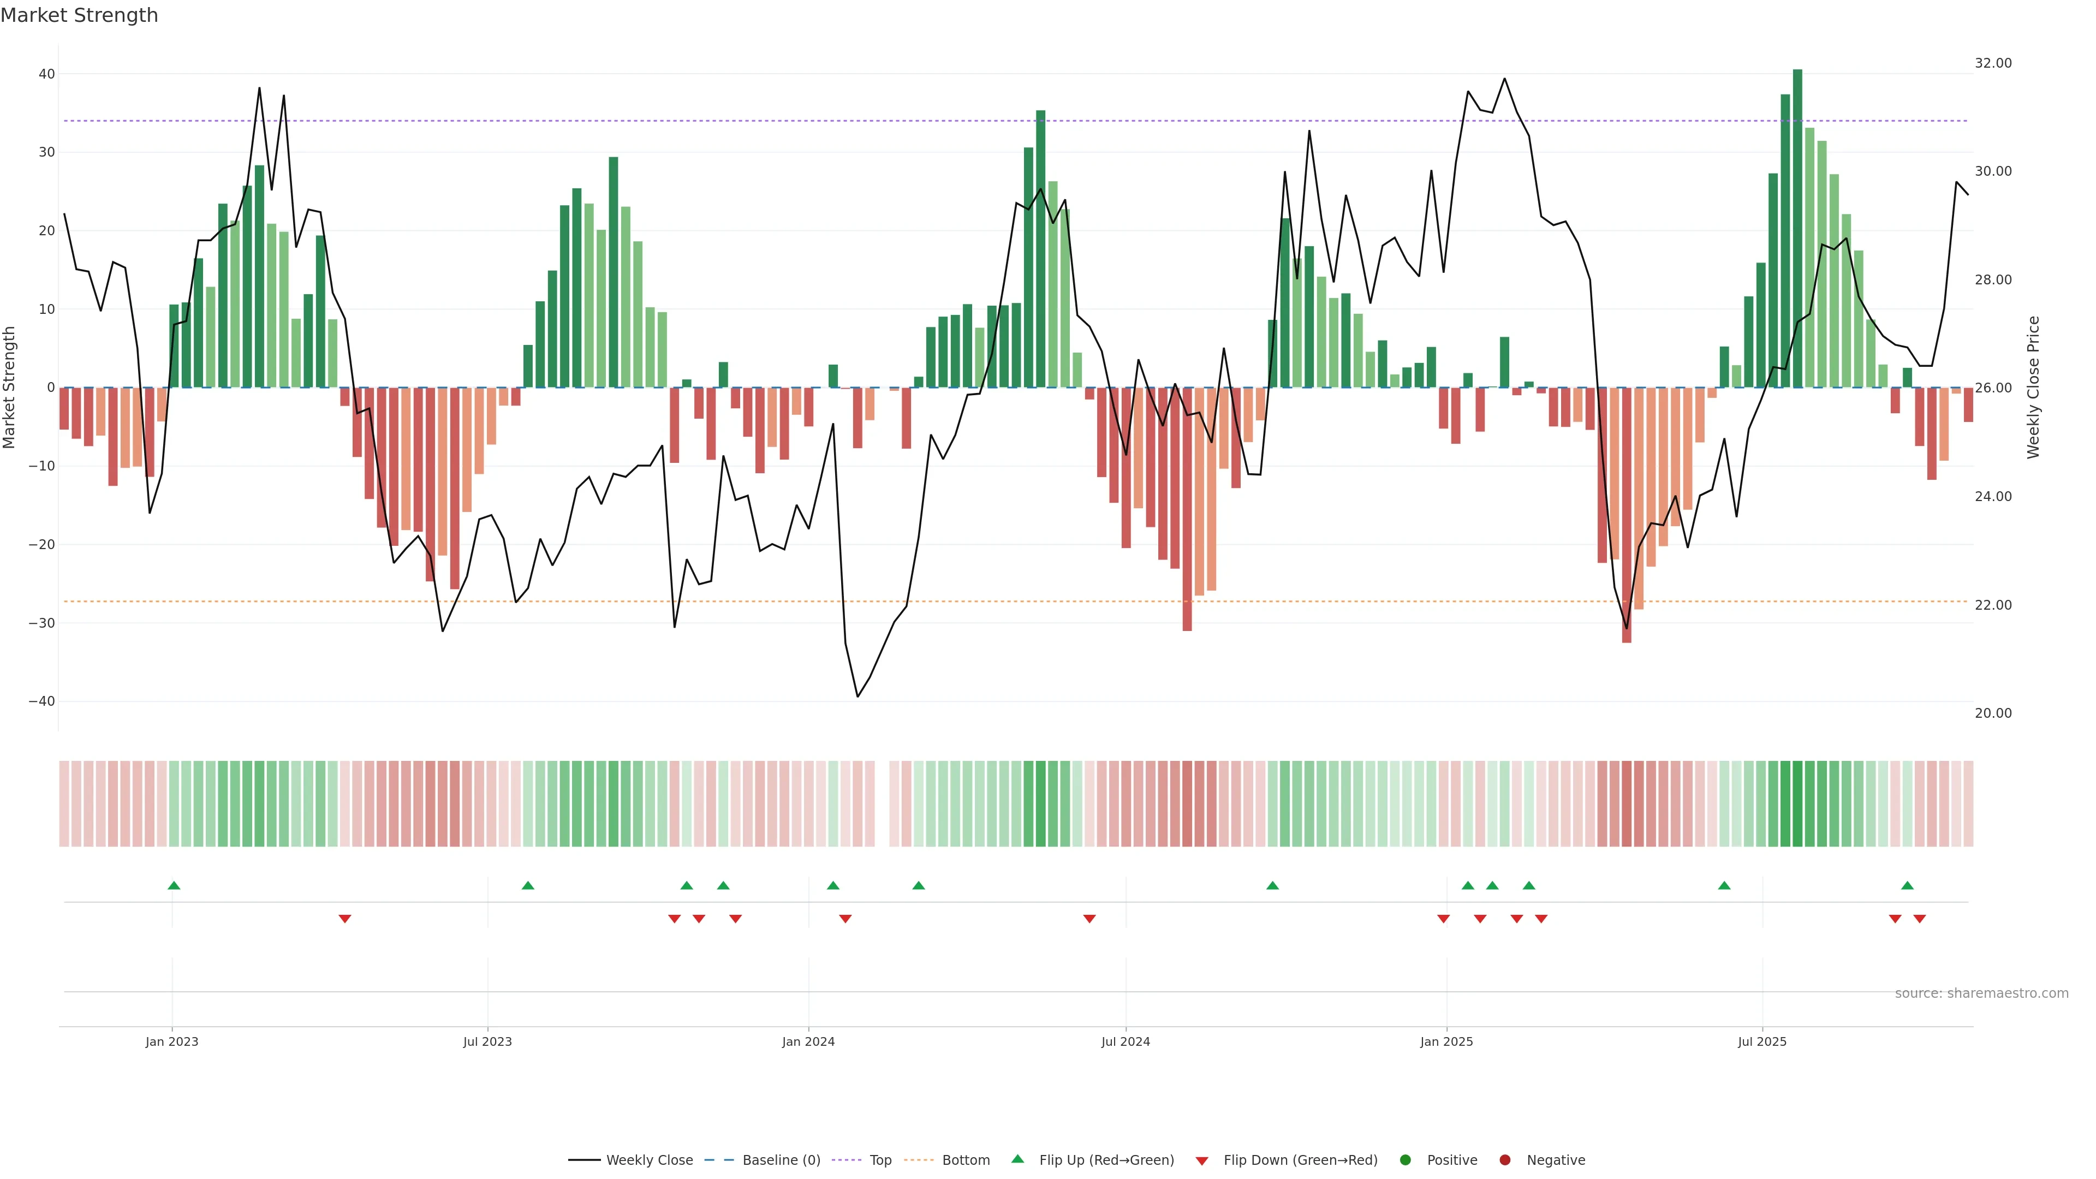Click the source: sharemaestro.com text
This screenshot has height=1179, width=2096.
pyautogui.click(x=1981, y=993)
